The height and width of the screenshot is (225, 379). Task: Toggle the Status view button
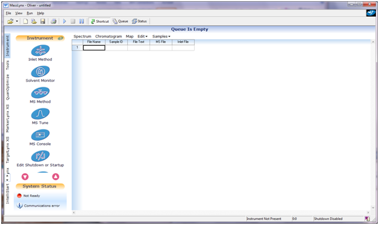tap(139, 21)
